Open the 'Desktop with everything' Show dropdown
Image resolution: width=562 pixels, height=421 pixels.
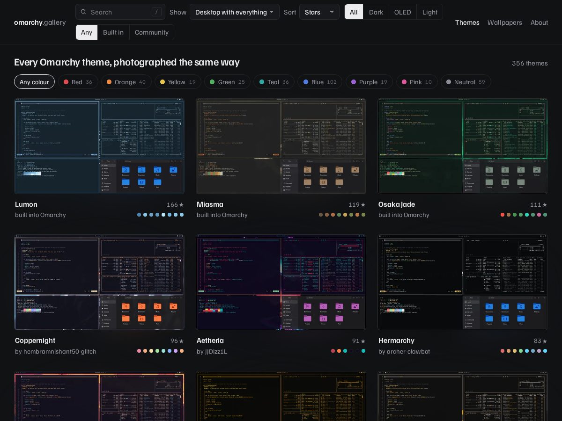point(235,12)
